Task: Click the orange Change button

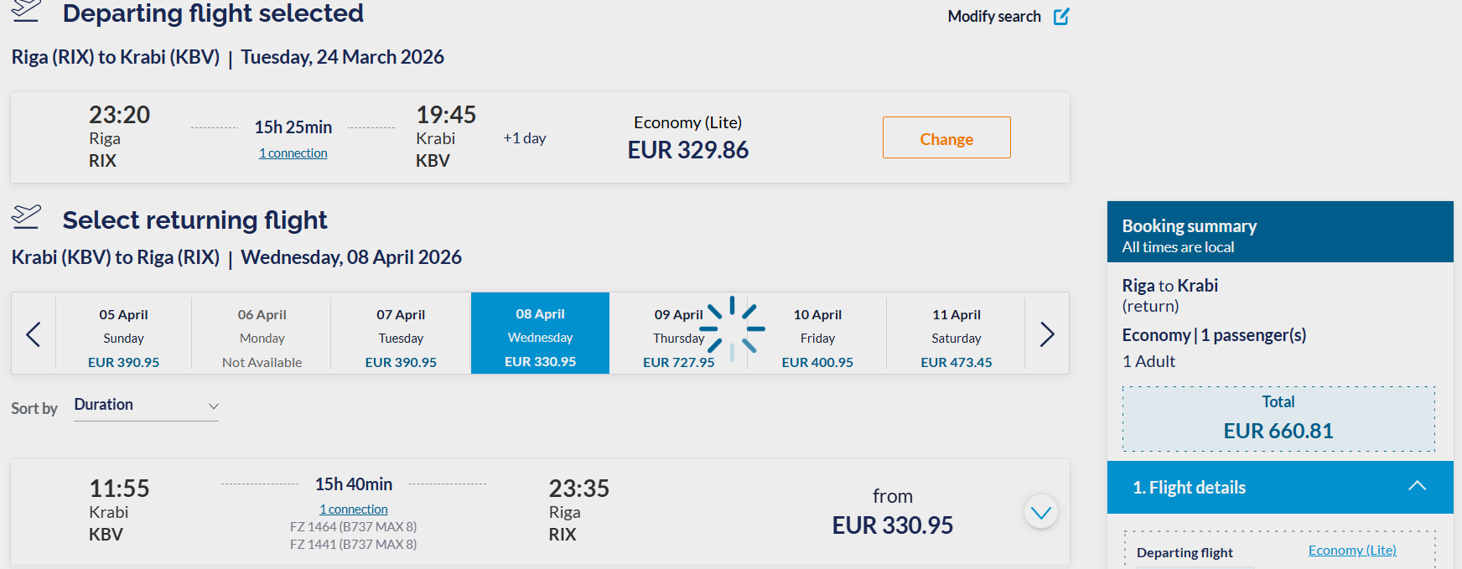Action: coord(946,138)
